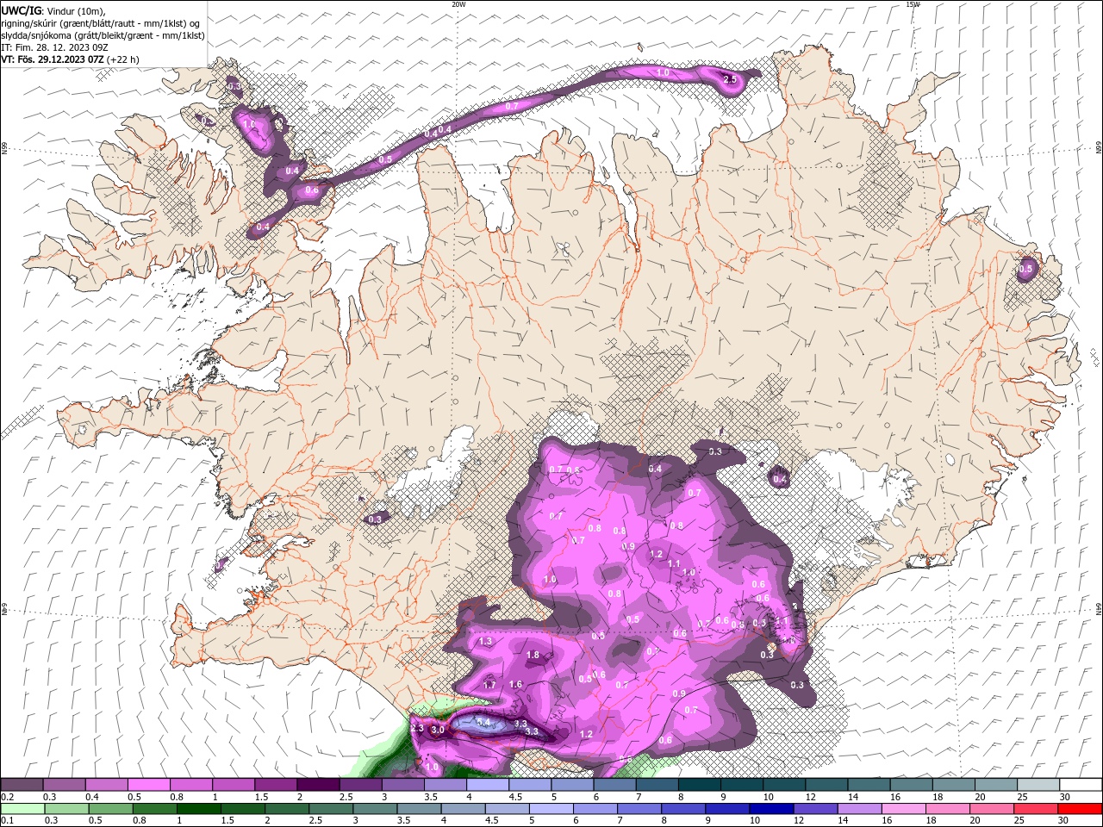This screenshot has width=1103, height=827.
Task: Click the IT: Fim. 28. 12. 2023 09Z line
Action: 55,47
